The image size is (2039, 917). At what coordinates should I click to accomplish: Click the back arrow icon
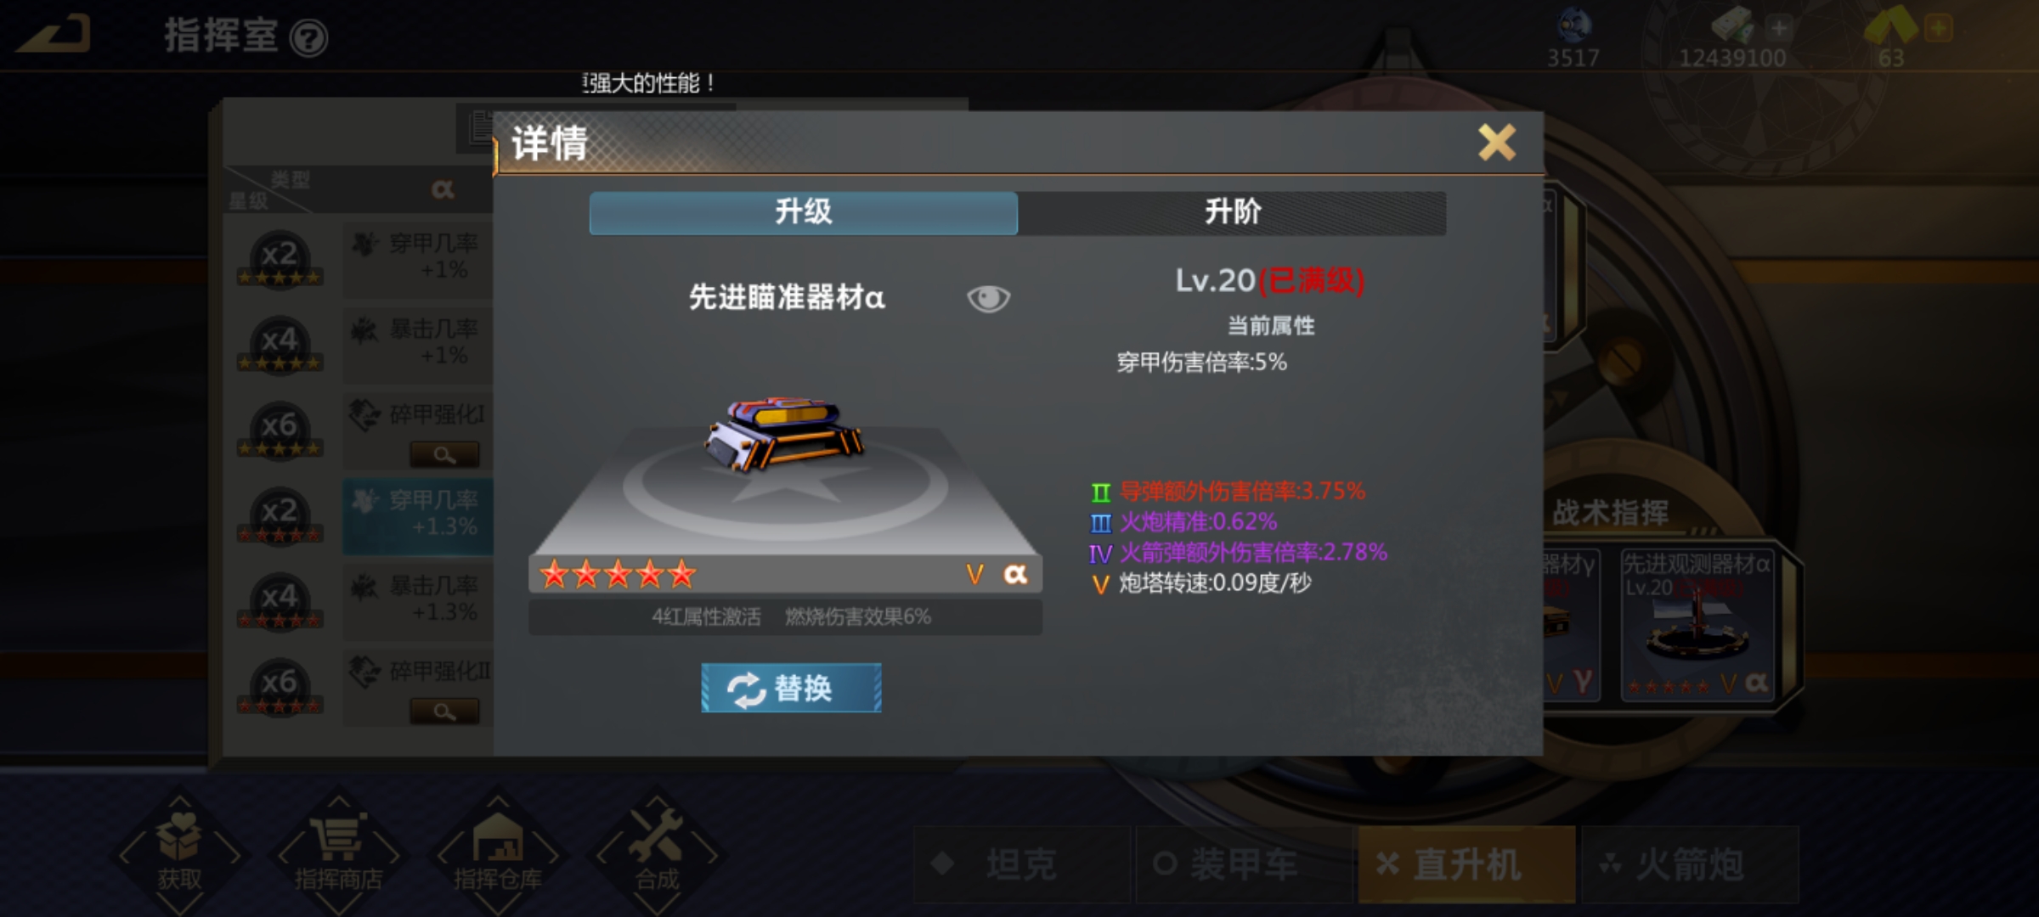click(x=54, y=35)
